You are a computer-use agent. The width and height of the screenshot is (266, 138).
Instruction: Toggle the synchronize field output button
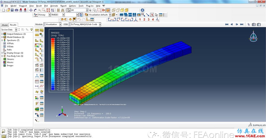click(81, 15)
